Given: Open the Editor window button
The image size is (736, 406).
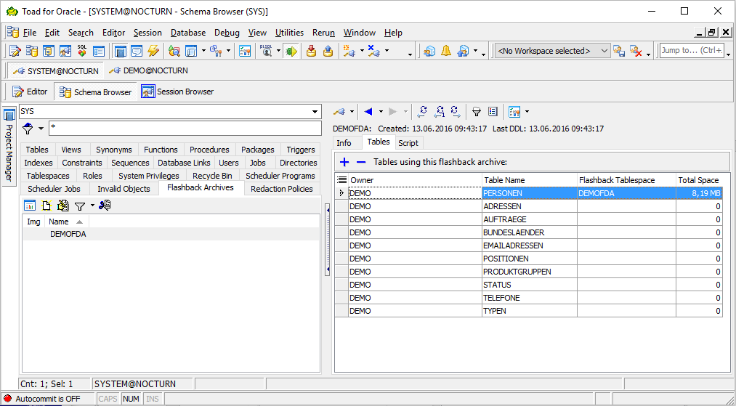Looking at the screenshot, I should click(x=30, y=92).
